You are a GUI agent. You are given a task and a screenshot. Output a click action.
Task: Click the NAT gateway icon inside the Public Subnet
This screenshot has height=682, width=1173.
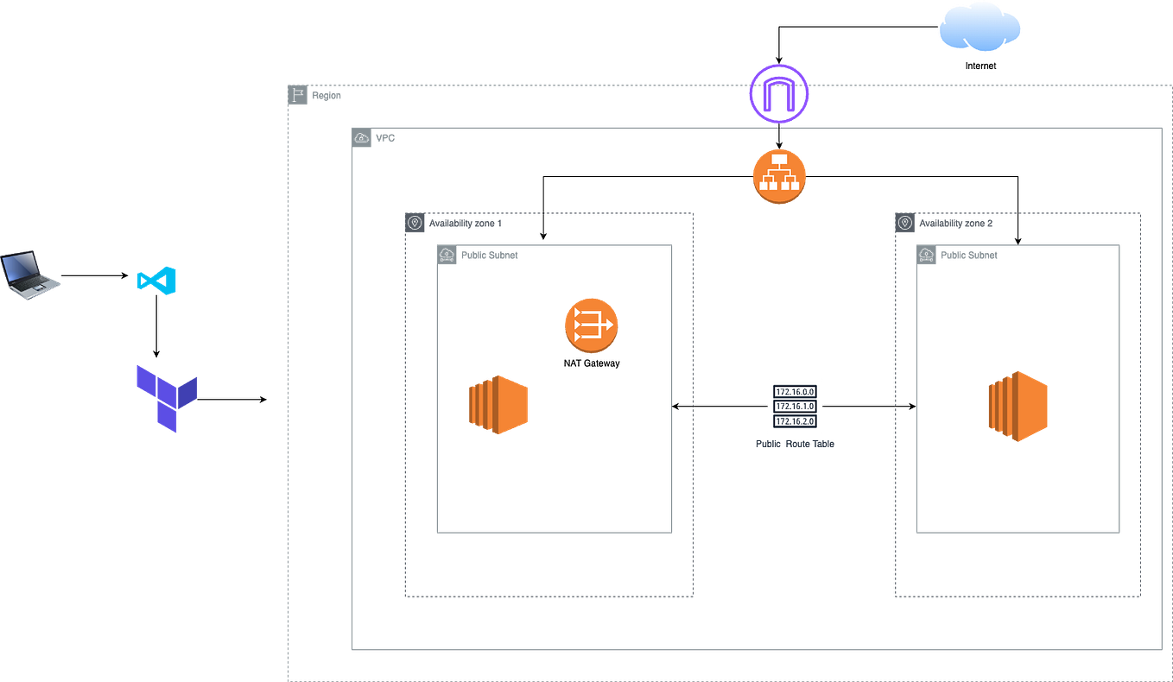click(x=591, y=325)
